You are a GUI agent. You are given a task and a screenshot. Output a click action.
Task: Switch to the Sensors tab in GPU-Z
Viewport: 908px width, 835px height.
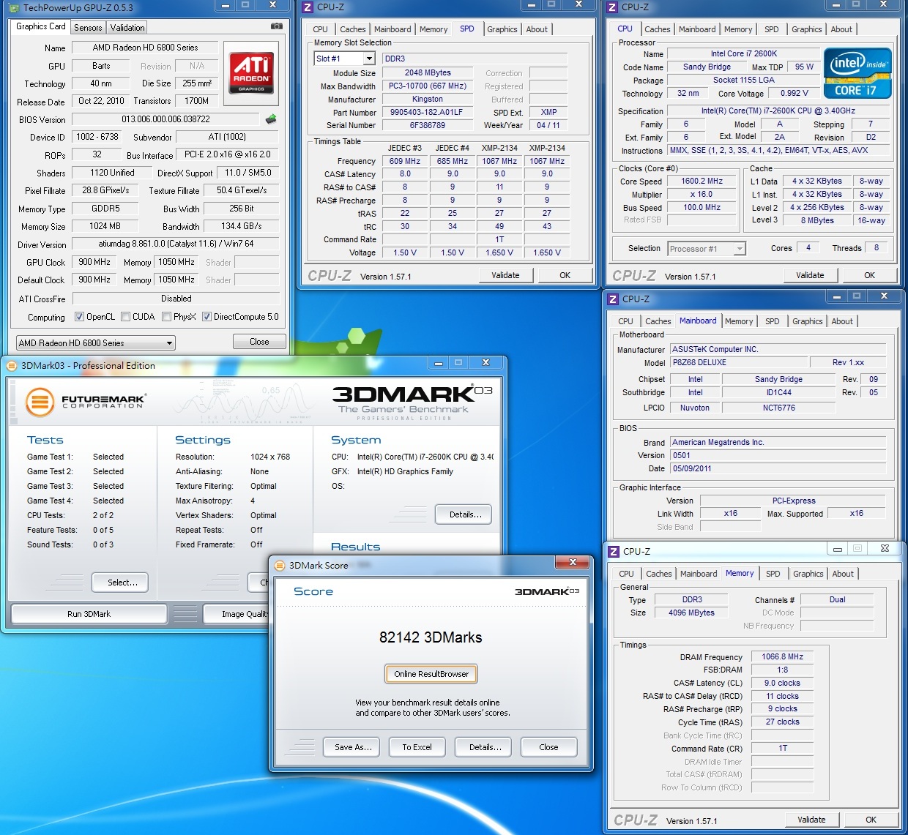[88, 28]
